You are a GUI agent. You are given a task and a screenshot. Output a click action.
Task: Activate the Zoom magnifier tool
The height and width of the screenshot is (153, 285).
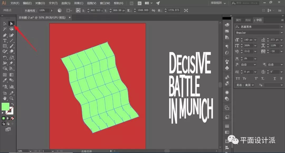coord(11,98)
